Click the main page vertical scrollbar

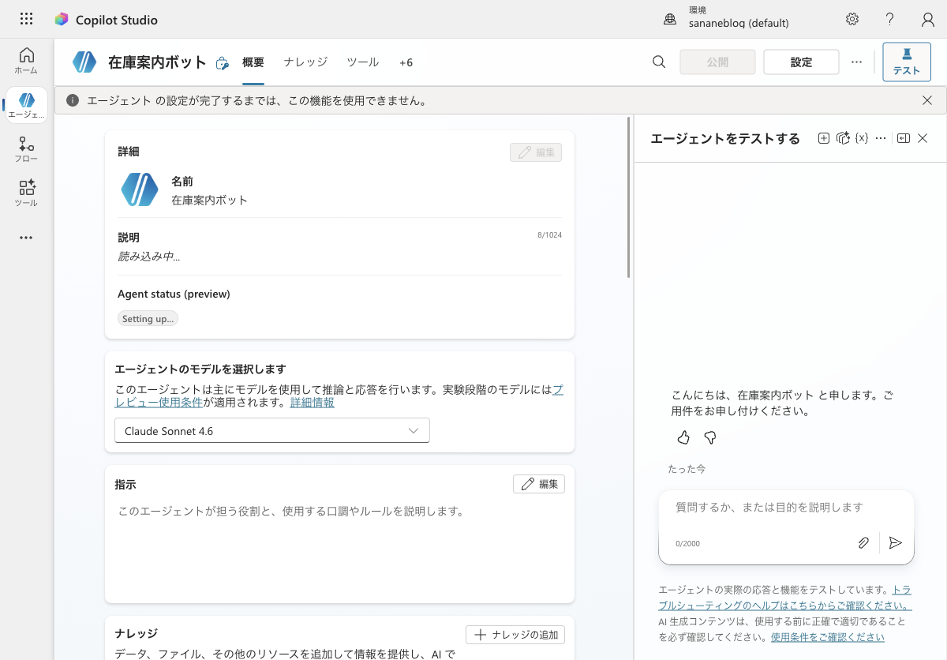point(628,197)
